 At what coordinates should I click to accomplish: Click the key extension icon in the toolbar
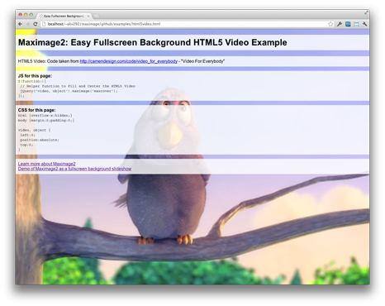pyautogui.click(x=340, y=24)
